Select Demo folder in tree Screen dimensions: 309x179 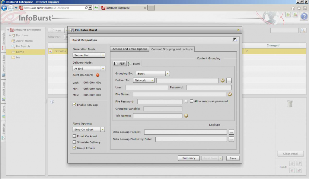[x=20, y=52]
